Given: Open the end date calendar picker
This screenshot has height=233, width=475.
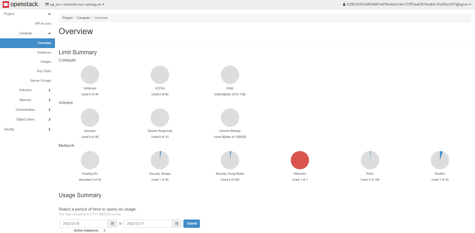Looking at the screenshot, I should click(x=177, y=224).
